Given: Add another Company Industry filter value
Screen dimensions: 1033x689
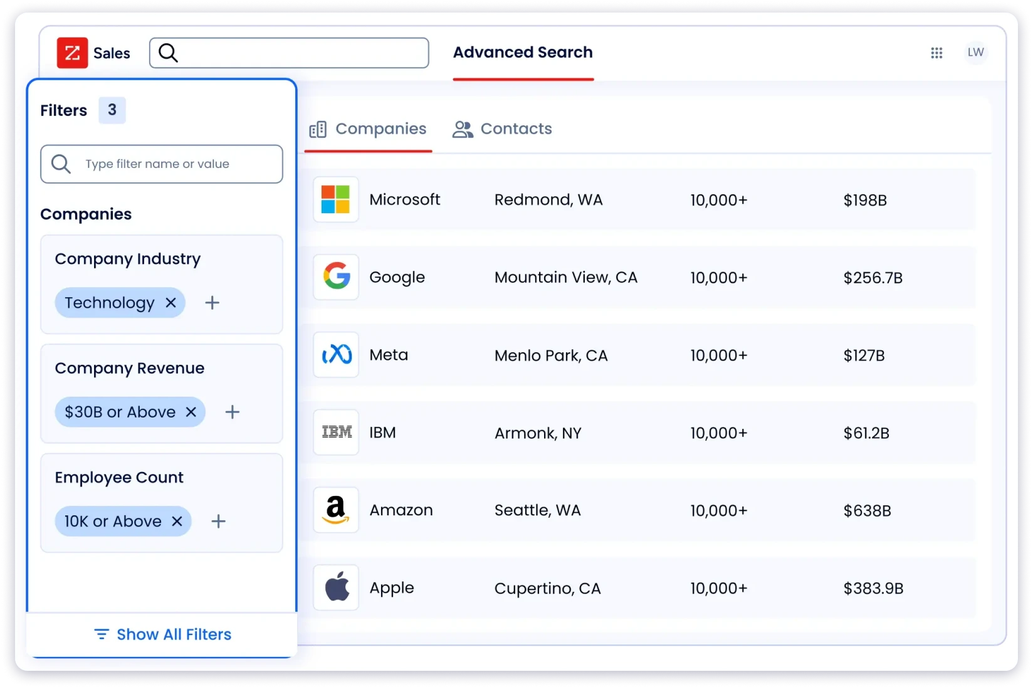Looking at the screenshot, I should click(x=212, y=302).
